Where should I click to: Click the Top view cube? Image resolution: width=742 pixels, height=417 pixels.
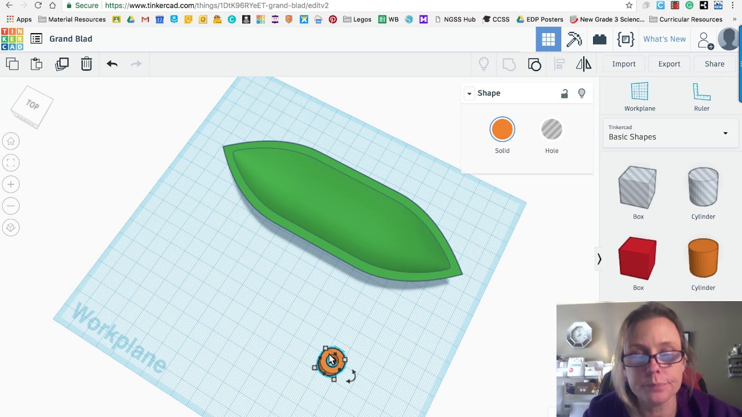32,106
